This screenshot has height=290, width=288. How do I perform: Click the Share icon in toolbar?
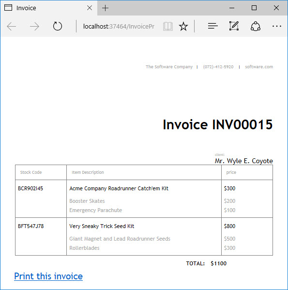pyautogui.click(x=256, y=26)
